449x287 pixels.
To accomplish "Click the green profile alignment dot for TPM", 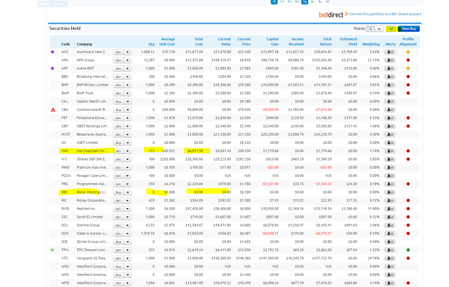I will point(408,250).
